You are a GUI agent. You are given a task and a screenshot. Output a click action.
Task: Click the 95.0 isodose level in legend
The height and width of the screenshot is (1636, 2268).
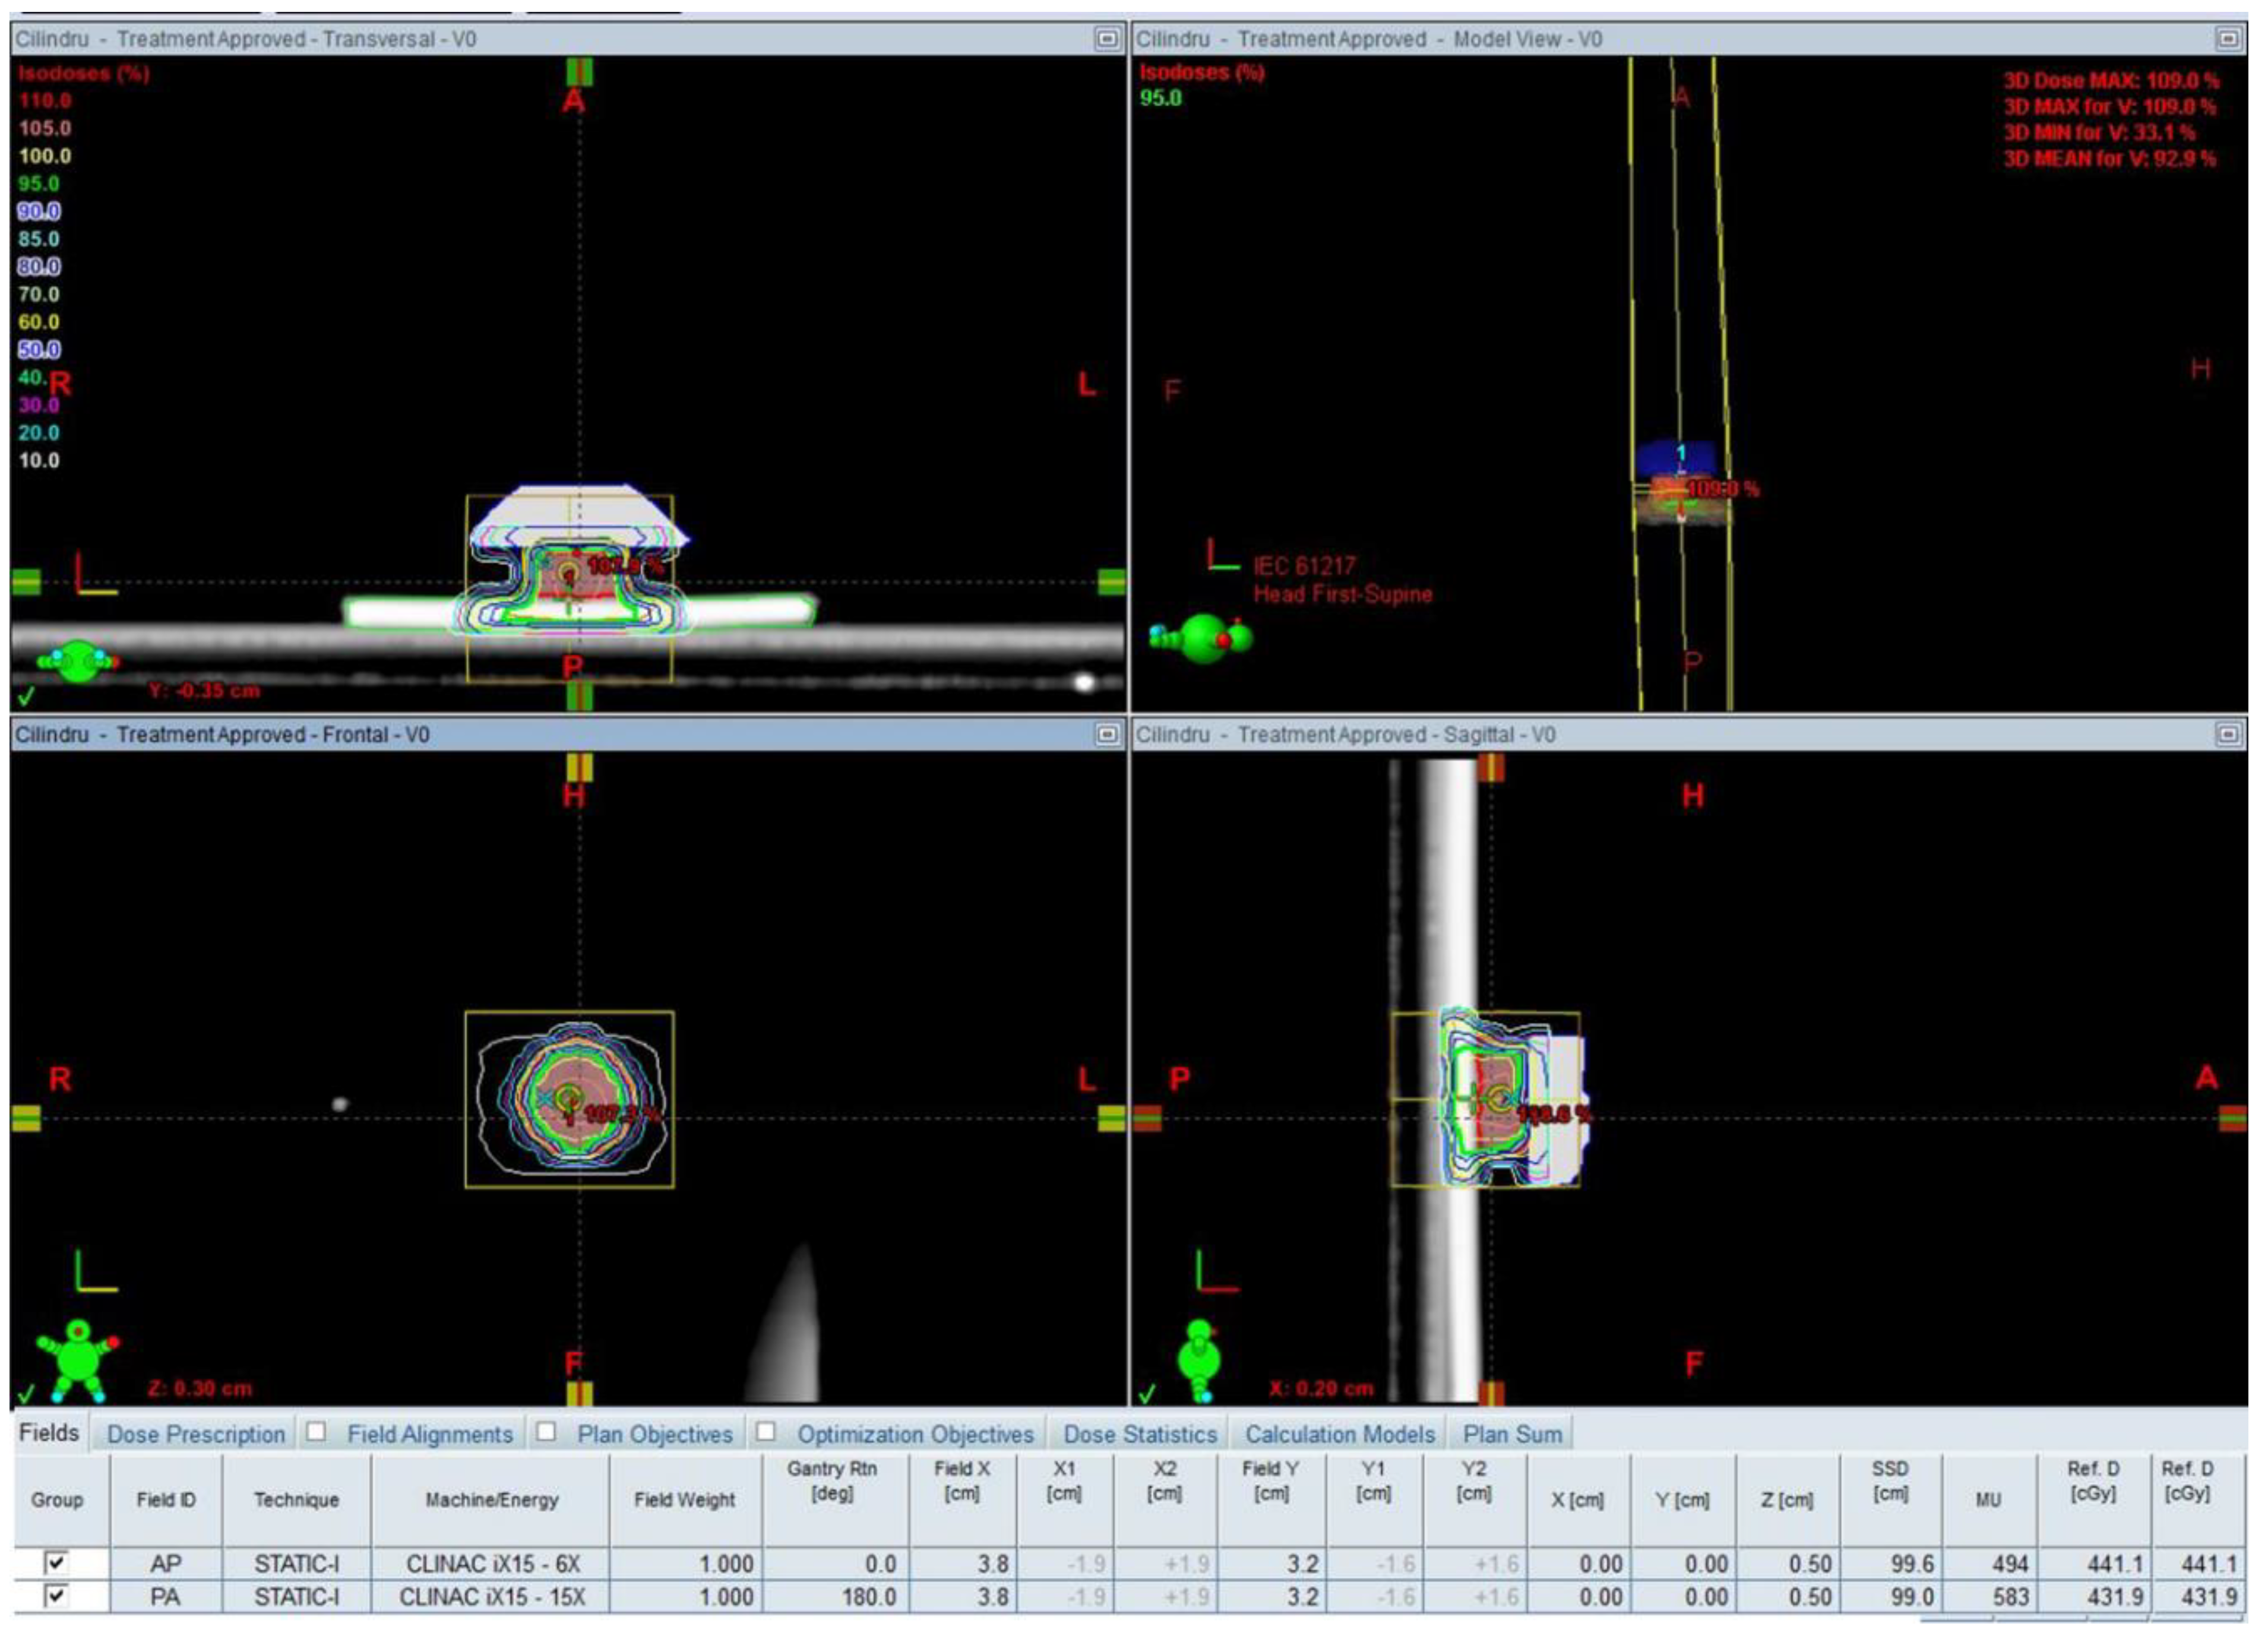click(x=39, y=184)
